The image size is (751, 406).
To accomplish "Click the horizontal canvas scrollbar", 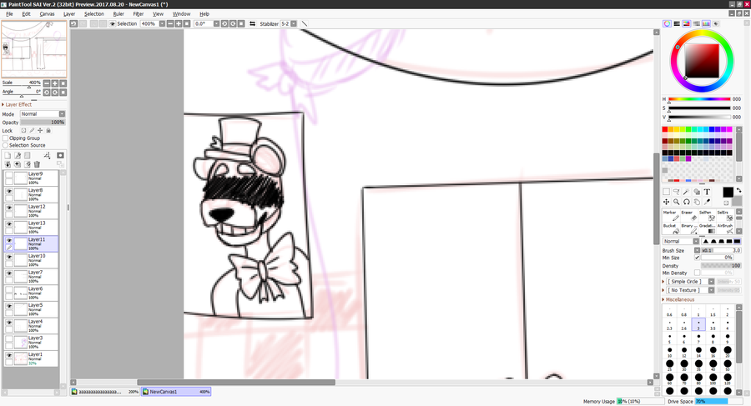I will [236, 382].
